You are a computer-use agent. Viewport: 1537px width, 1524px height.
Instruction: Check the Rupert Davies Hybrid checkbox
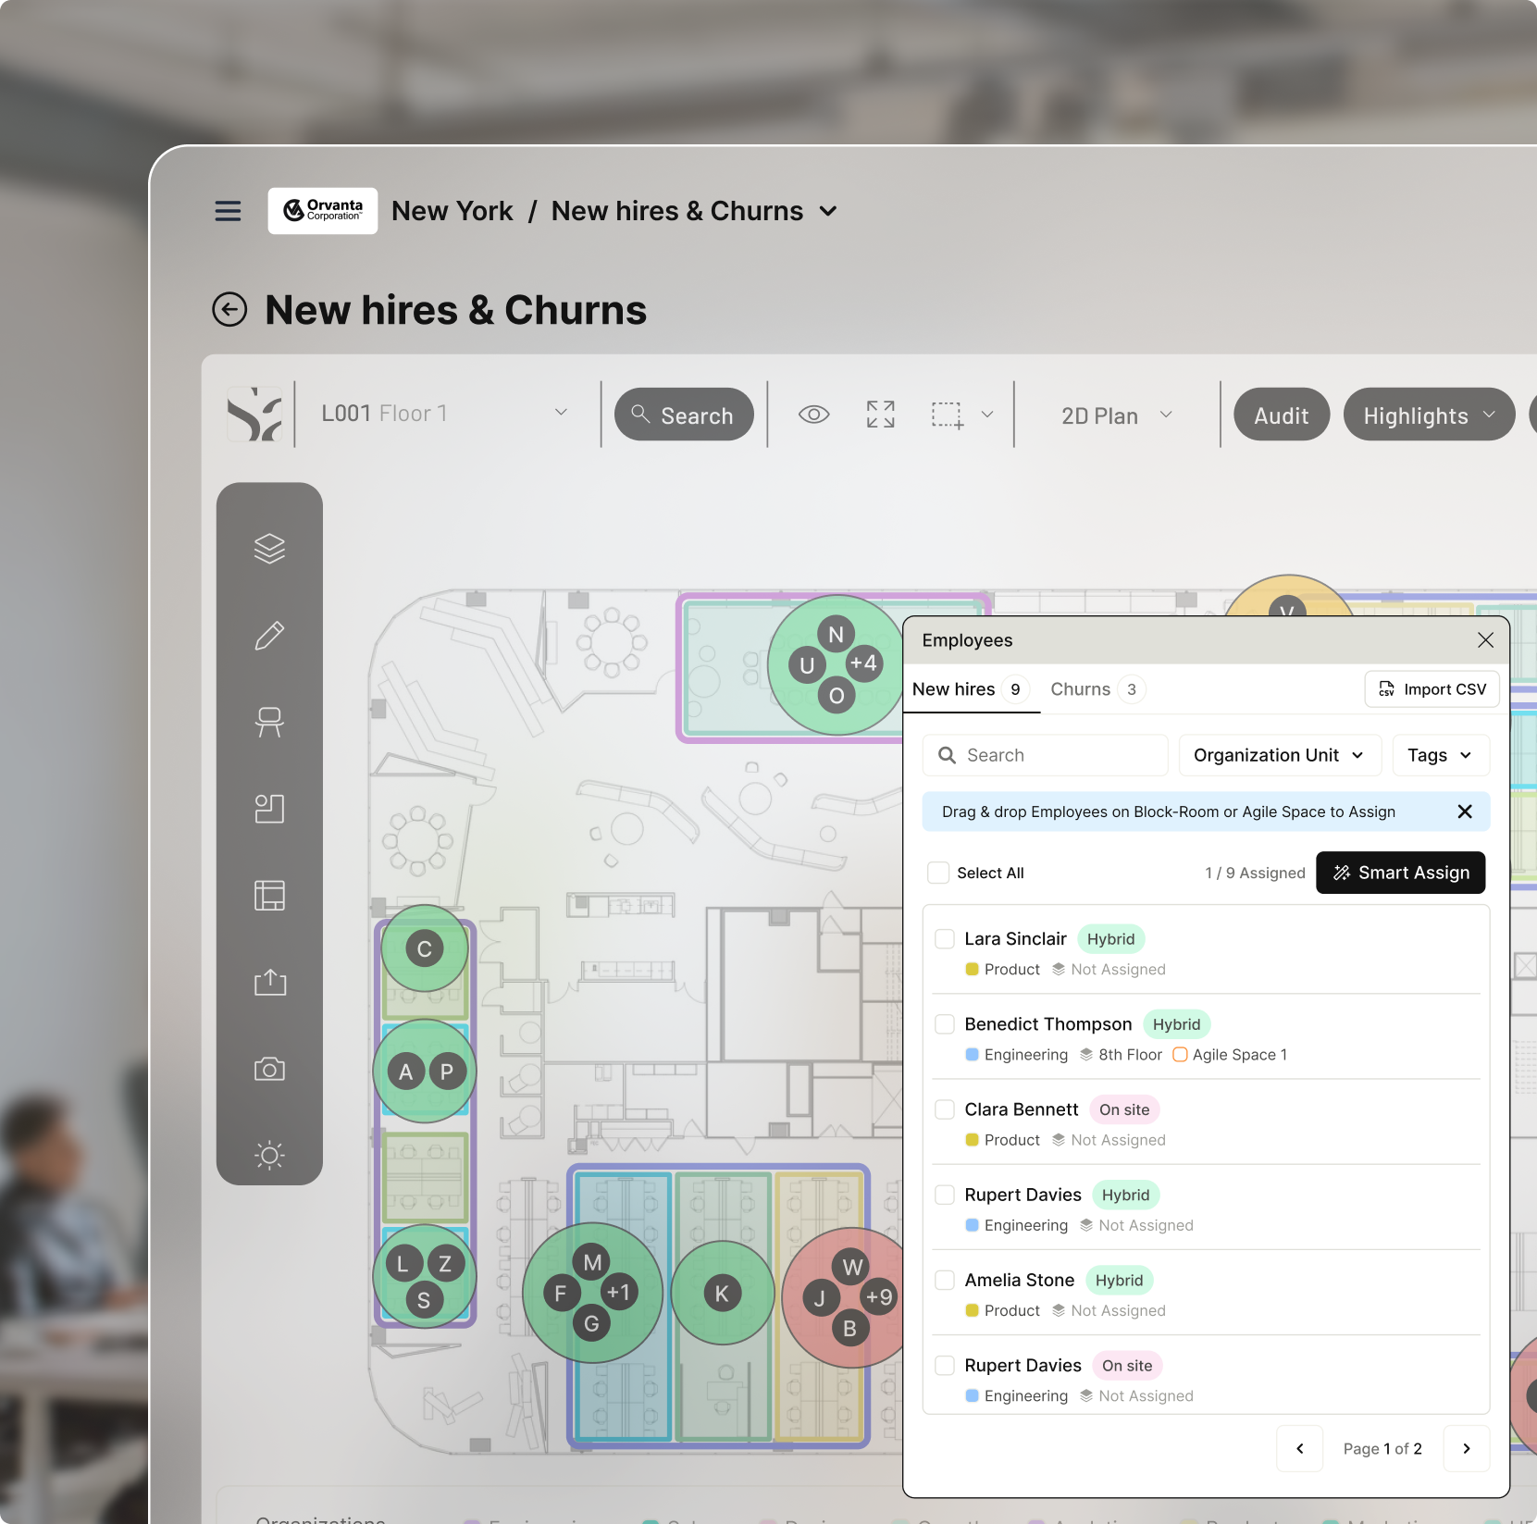945,1195
